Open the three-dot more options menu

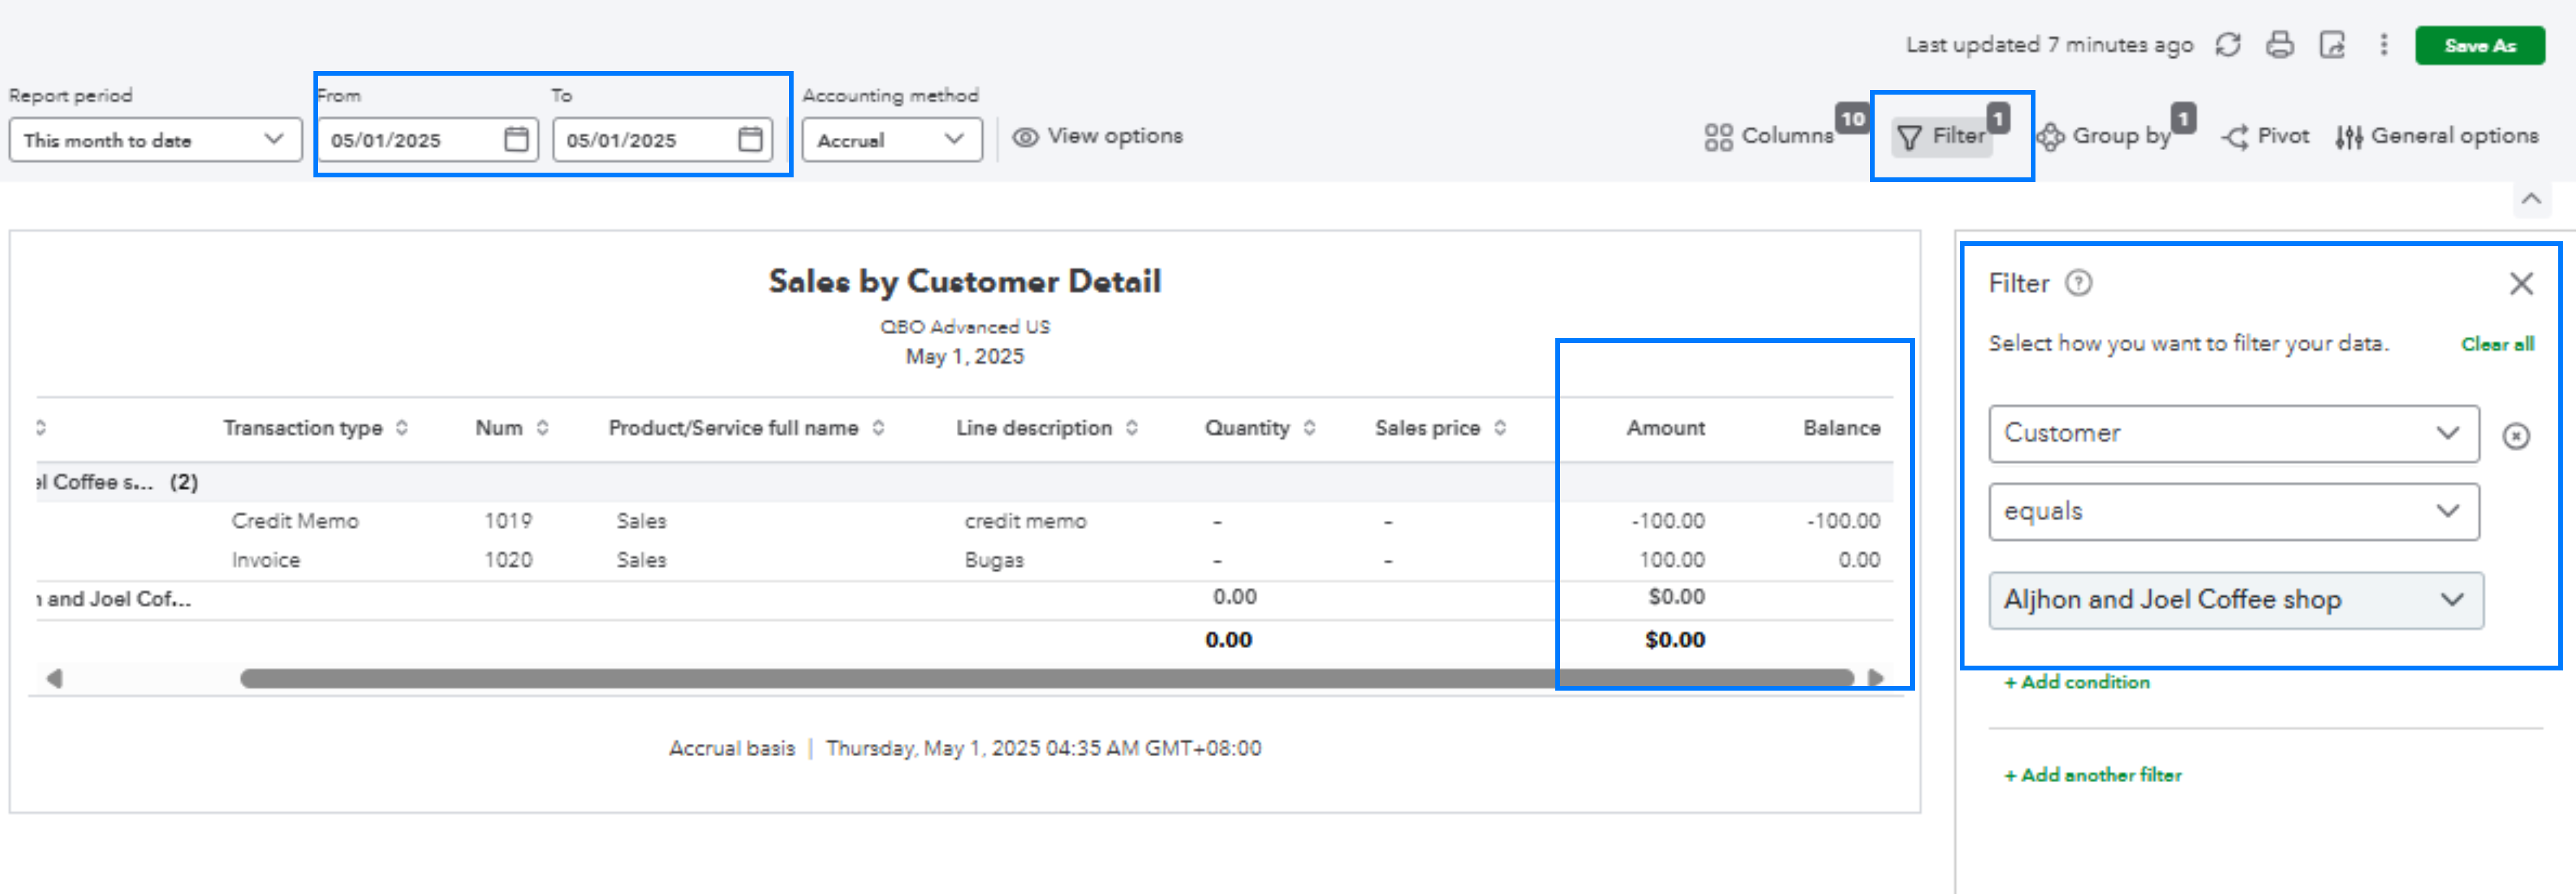(x=2384, y=45)
